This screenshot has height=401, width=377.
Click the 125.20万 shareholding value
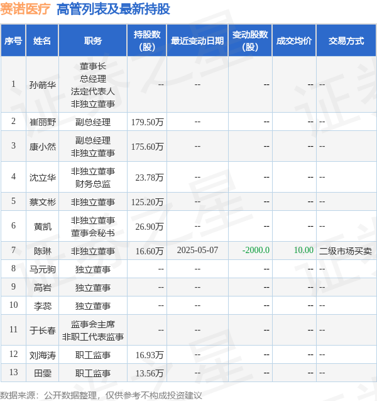coord(147,202)
